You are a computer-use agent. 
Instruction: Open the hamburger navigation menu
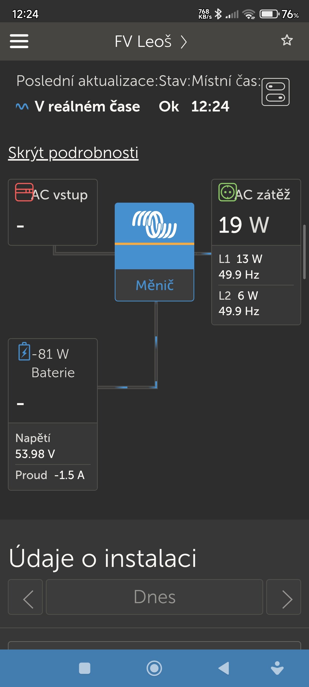click(x=19, y=41)
